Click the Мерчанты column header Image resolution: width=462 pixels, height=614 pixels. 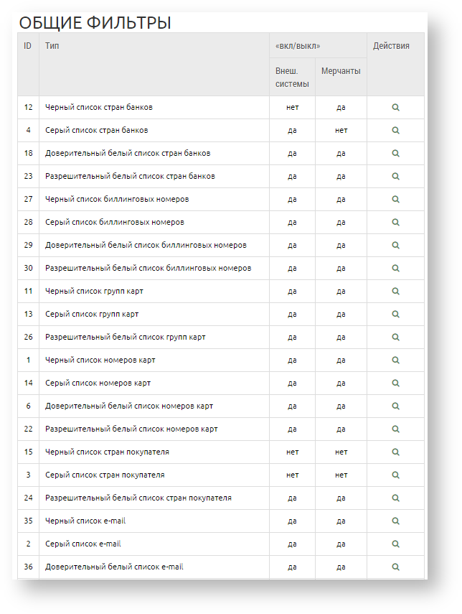341,72
